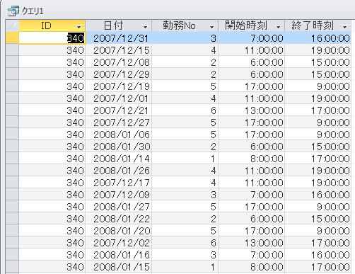Click 開始時刻 8:00:00 in the 2008/01/14 row
355x274 pixels.
[252, 159]
